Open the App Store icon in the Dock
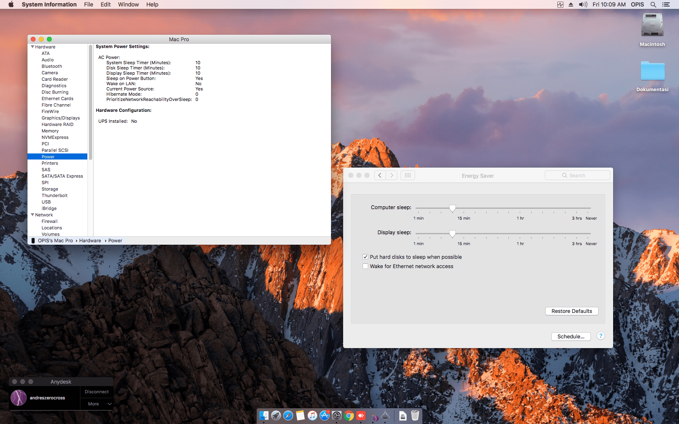679x424 pixels. 325,416
